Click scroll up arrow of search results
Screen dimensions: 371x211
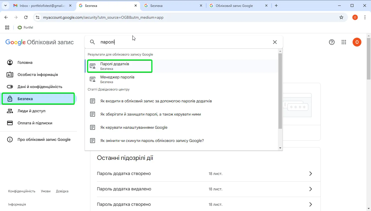pos(280,51)
